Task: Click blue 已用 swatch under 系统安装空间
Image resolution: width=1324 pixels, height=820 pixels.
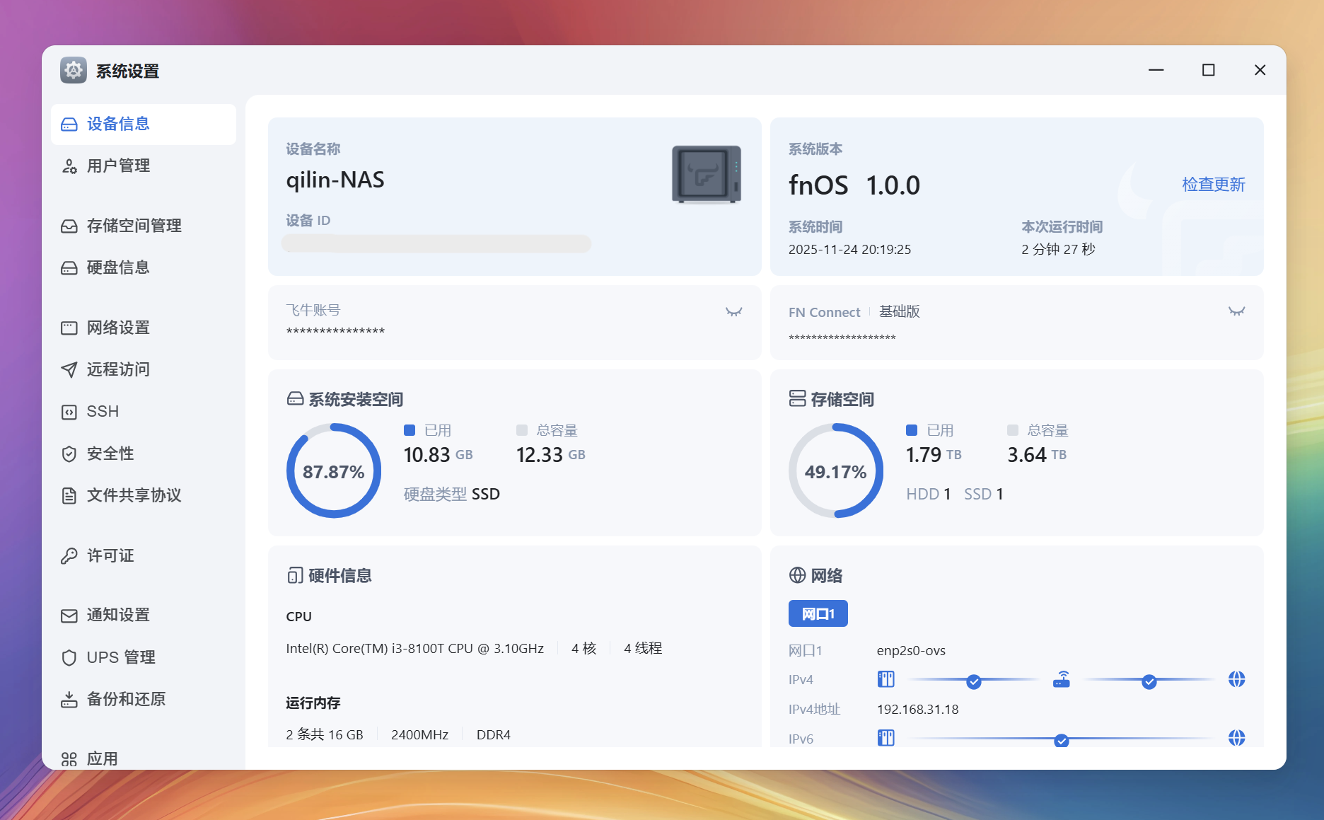Action: click(x=410, y=431)
